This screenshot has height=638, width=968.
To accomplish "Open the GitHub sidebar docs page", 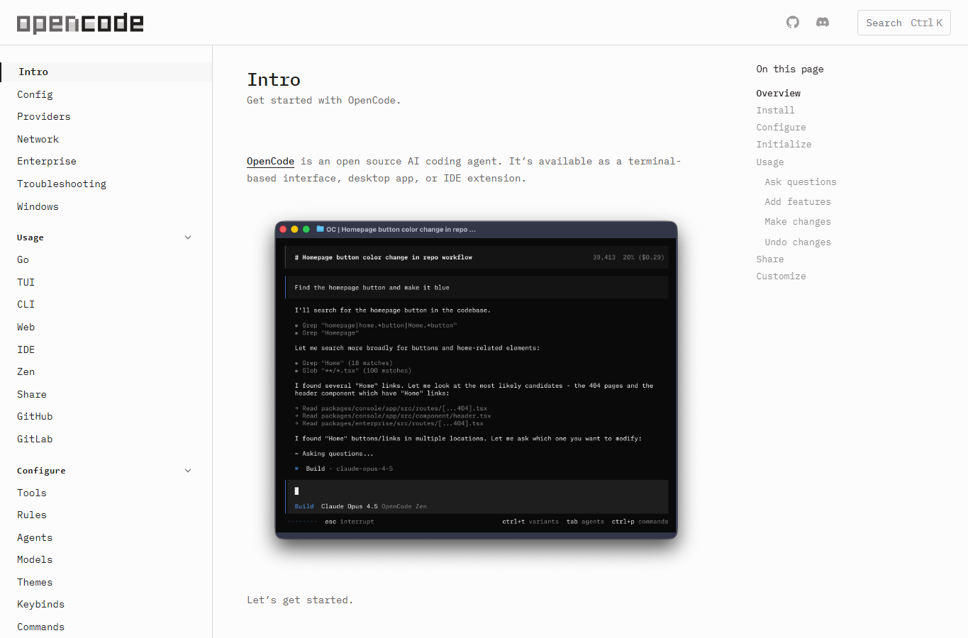I will coord(35,416).
